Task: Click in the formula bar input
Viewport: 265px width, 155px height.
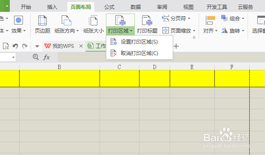Action: [161, 57]
